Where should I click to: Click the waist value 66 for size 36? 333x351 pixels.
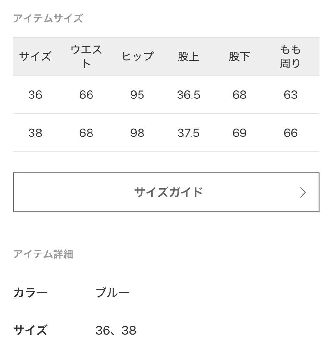86,95
